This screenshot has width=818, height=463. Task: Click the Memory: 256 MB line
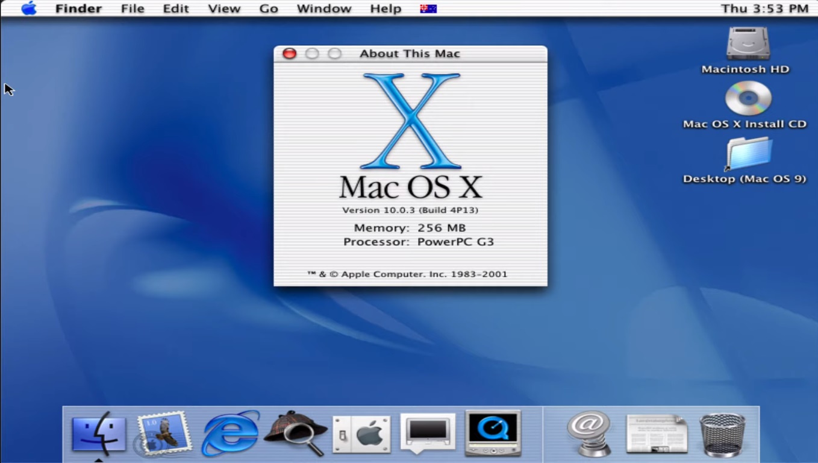pyautogui.click(x=410, y=228)
